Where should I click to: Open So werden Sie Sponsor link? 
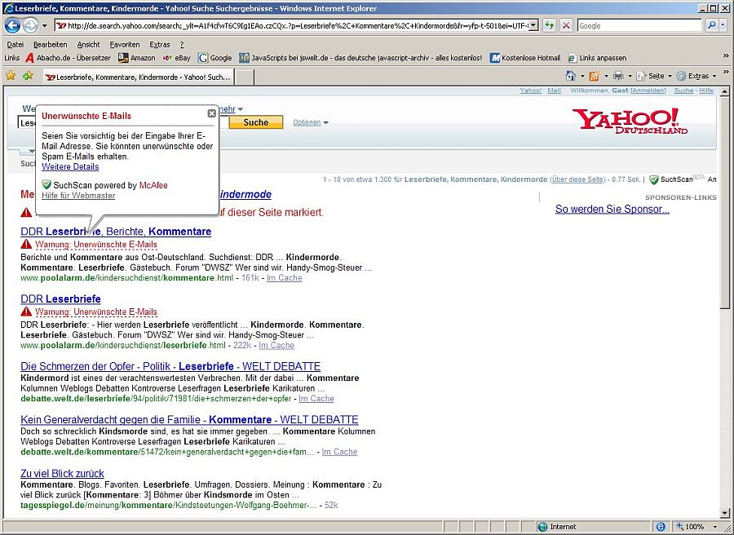[x=612, y=210]
